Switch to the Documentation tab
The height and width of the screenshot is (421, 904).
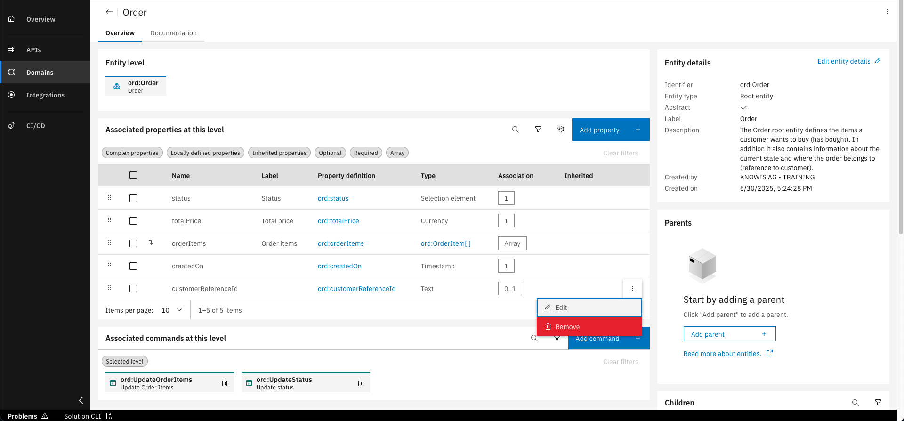pos(173,33)
